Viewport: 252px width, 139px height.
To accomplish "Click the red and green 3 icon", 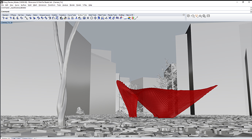I will click(133, 18).
